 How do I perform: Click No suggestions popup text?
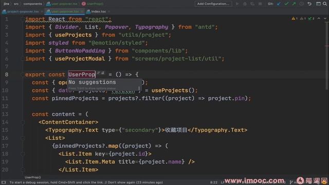(92, 82)
